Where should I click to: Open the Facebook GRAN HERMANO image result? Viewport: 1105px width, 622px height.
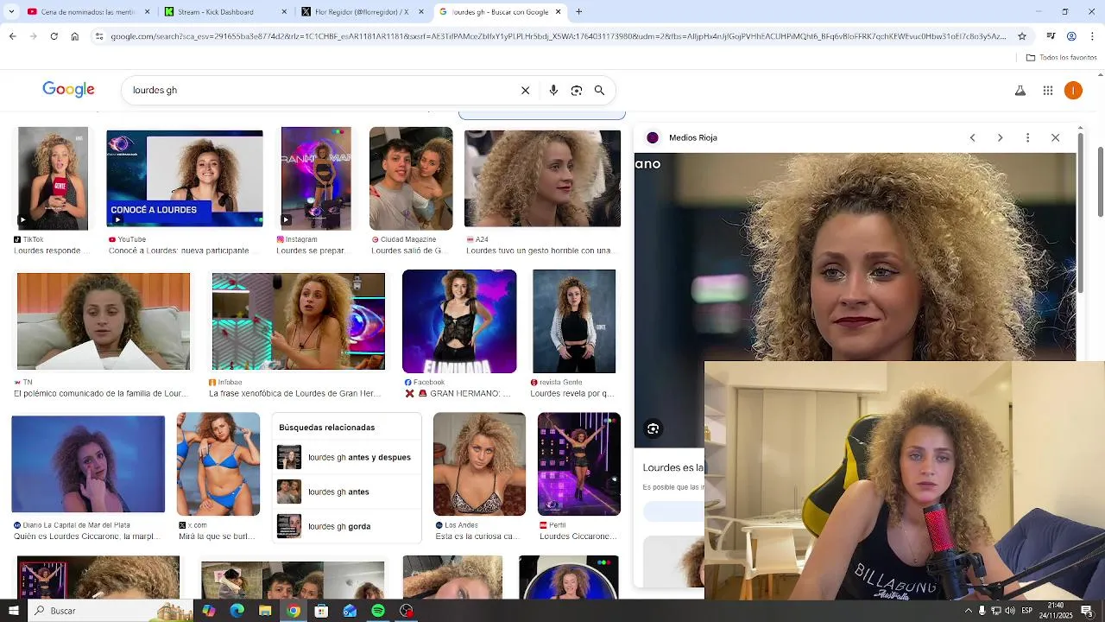(459, 321)
